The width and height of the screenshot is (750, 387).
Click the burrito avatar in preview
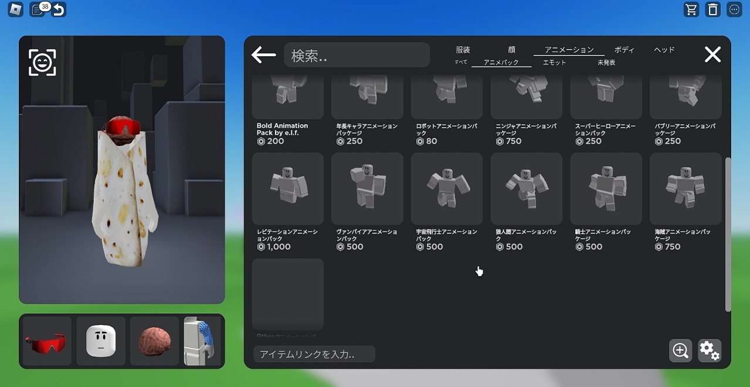click(x=124, y=191)
